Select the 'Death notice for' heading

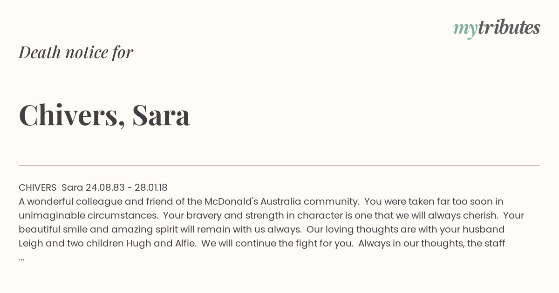pos(76,53)
